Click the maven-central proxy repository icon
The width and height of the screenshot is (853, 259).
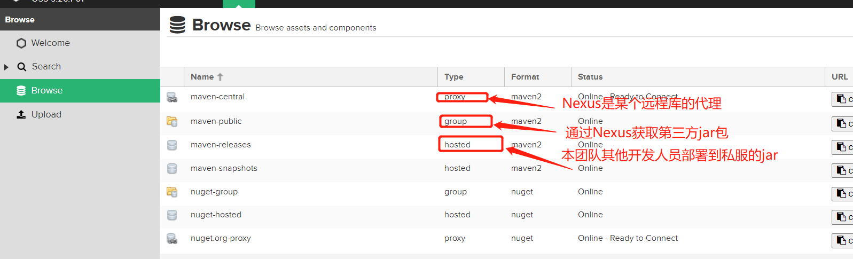point(172,97)
